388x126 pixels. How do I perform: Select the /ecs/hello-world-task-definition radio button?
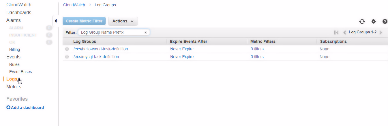pos(67,49)
